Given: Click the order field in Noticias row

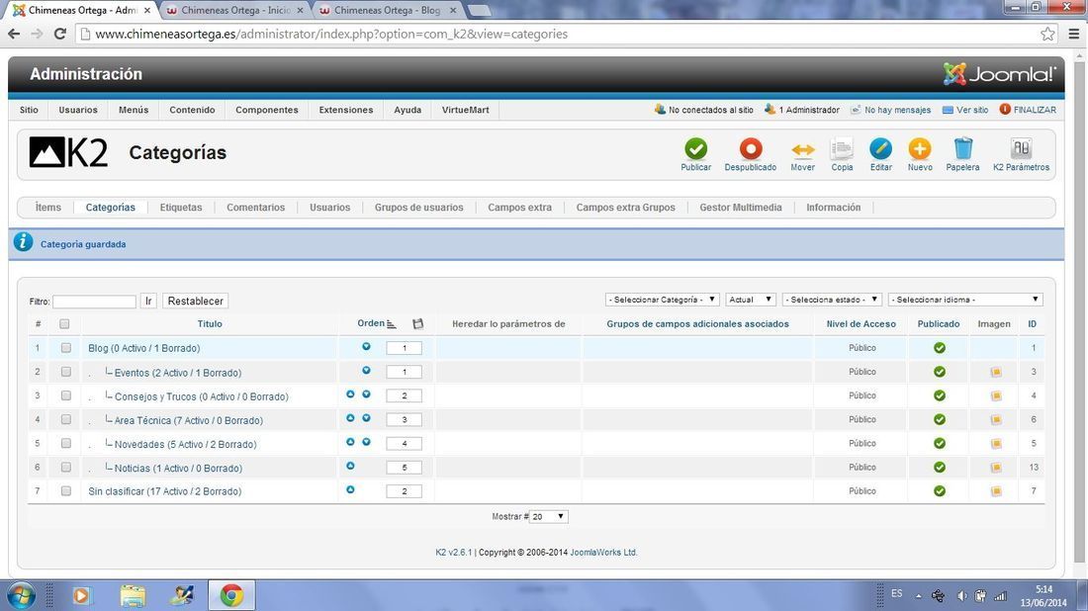Looking at the screenshot, I should click(404, 468).
